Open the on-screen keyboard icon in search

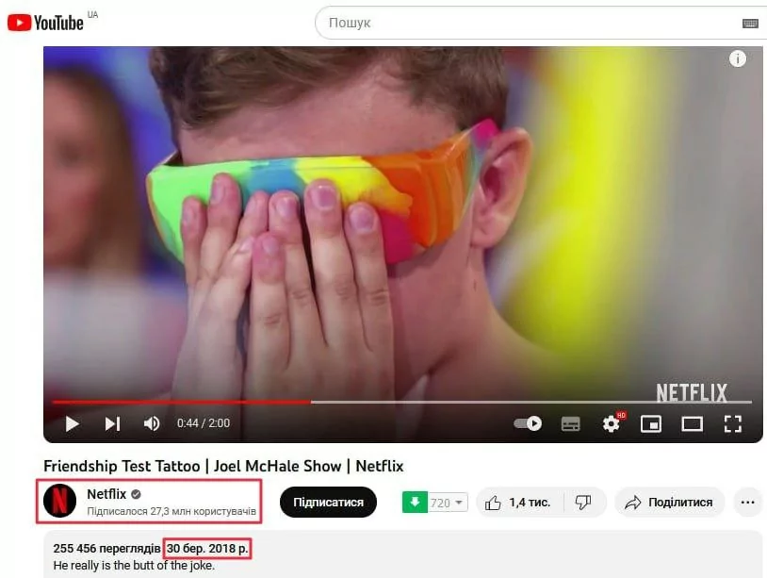[750, 23]
